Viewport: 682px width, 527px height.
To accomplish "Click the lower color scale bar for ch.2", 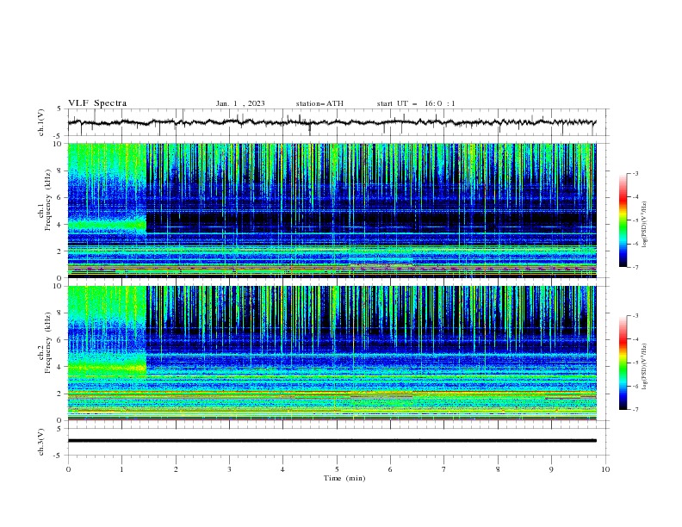I will click(623, 363).
